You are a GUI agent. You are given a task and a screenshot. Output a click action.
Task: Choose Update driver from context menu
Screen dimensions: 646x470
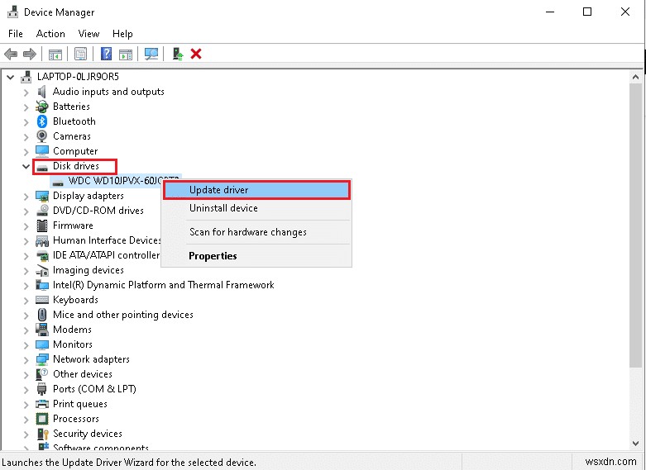click(256, 190)
